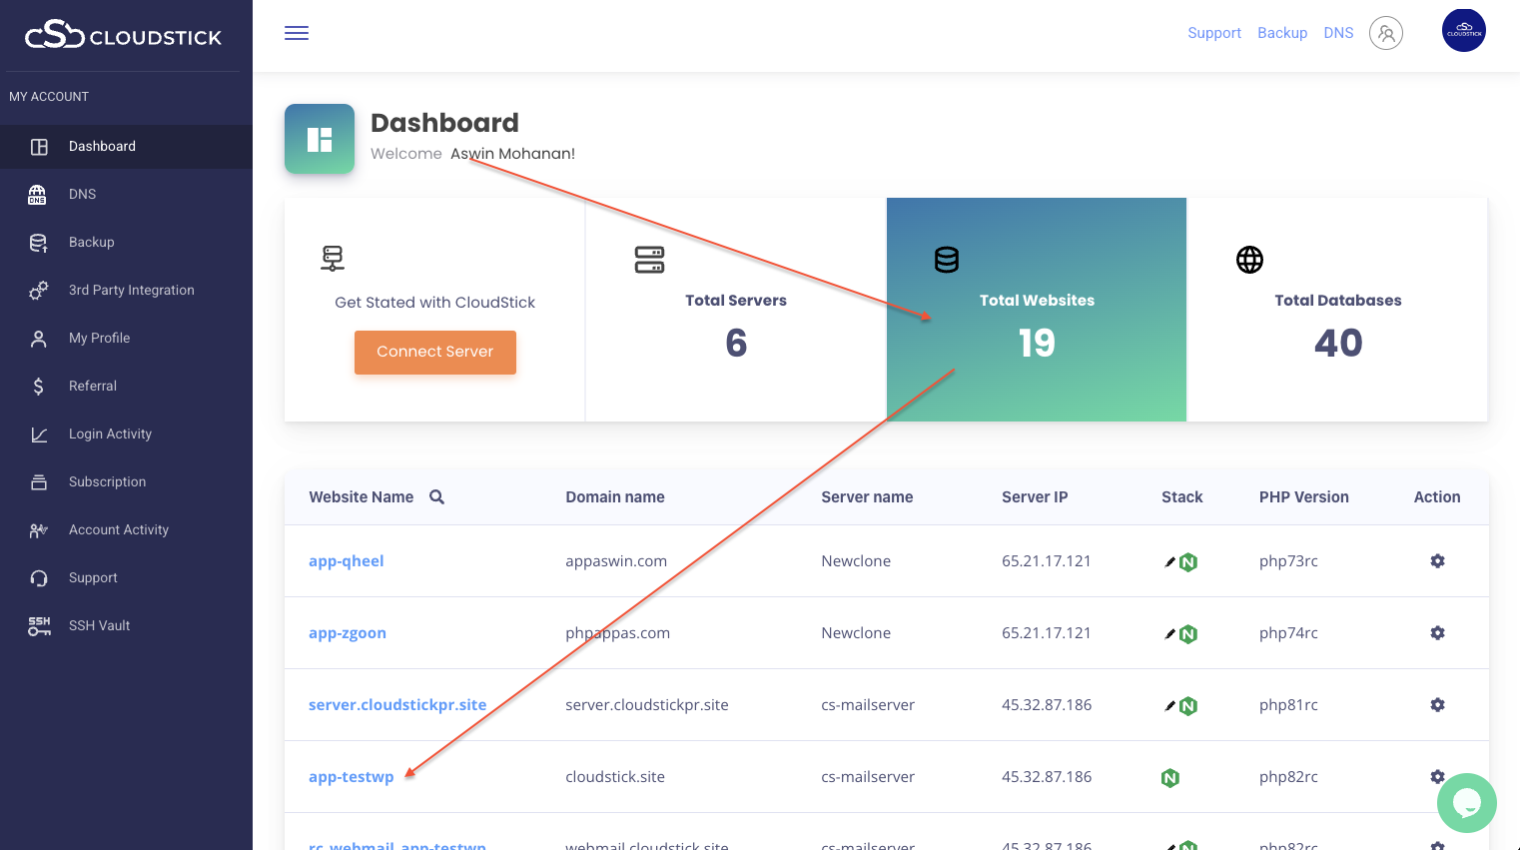Viewport: 1520px width, 850px height.
Task: Click the Total Databases card
Action: click(1337, 310)
